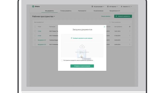165x93 pixels.
Task: Click the Загрузка документов dialog title
Action: [82, 29]
